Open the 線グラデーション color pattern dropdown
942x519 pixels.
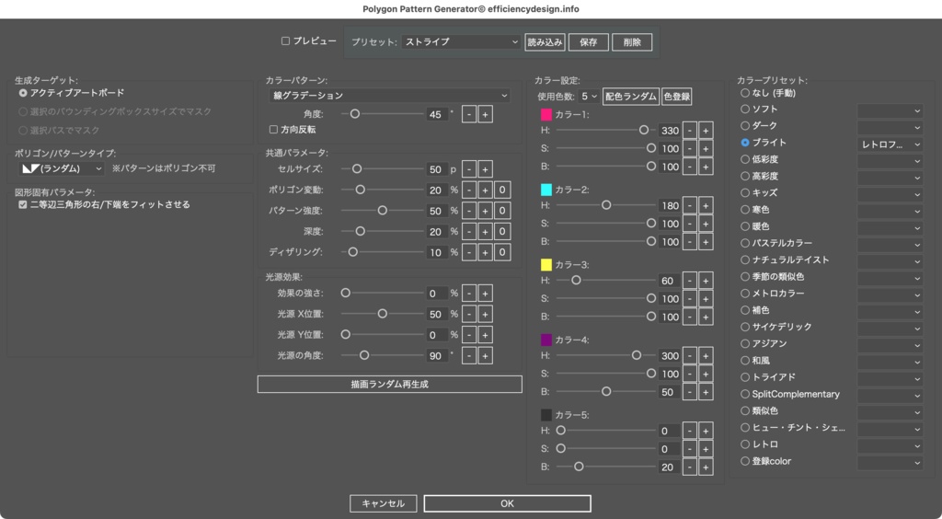[390, 96]
